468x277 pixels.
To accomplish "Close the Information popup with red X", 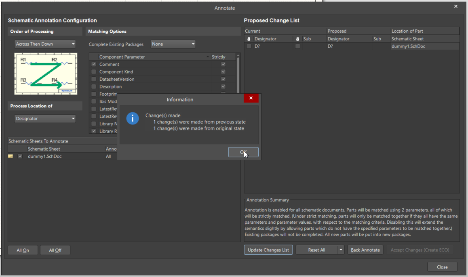I will coord(251,99).
